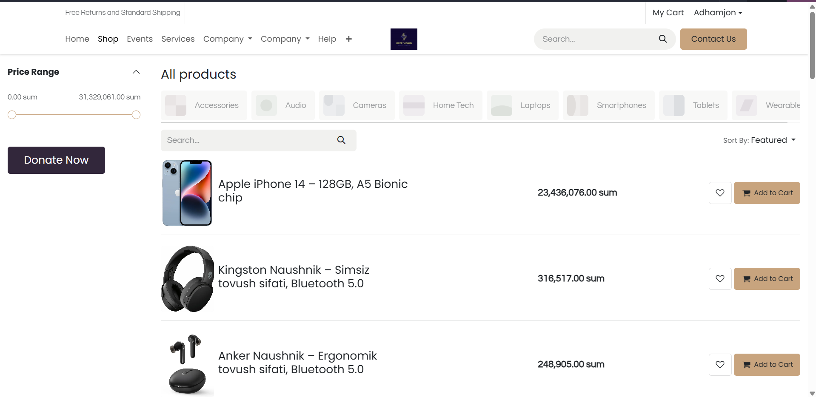Click the Kingston headphones product thumbnail

pos(187,279)
